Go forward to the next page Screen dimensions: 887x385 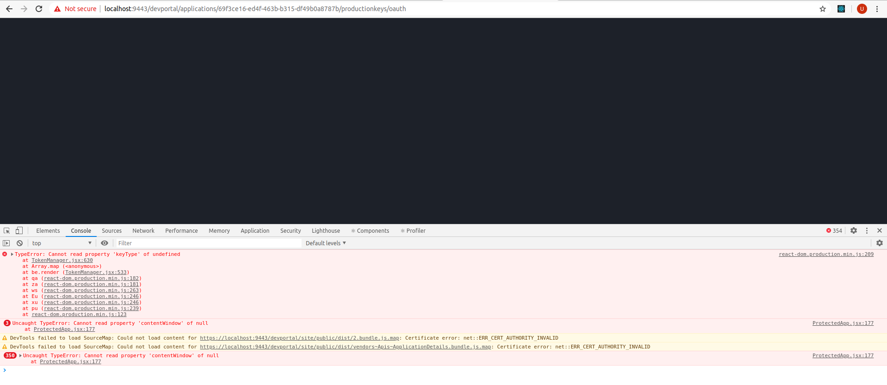24,9
